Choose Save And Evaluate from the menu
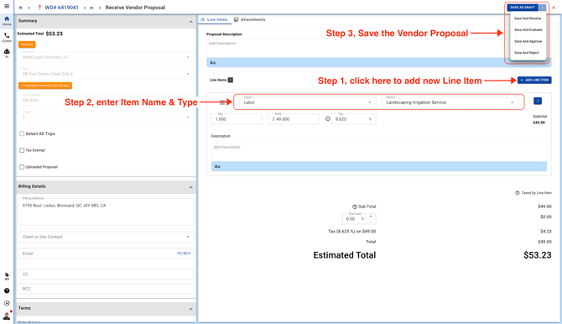Screen dimensions: 562x324 click(x=528, y=29)
